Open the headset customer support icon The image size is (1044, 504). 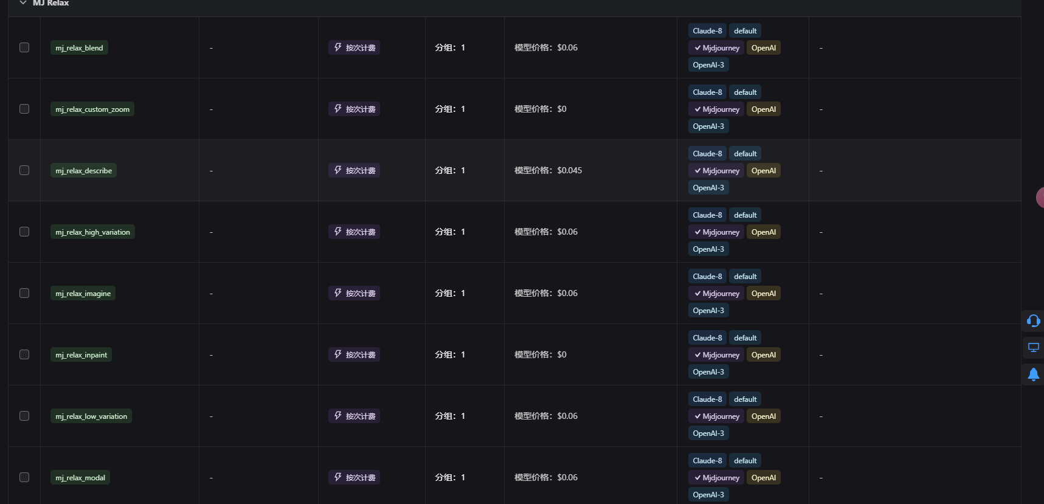click(1033, 320)
